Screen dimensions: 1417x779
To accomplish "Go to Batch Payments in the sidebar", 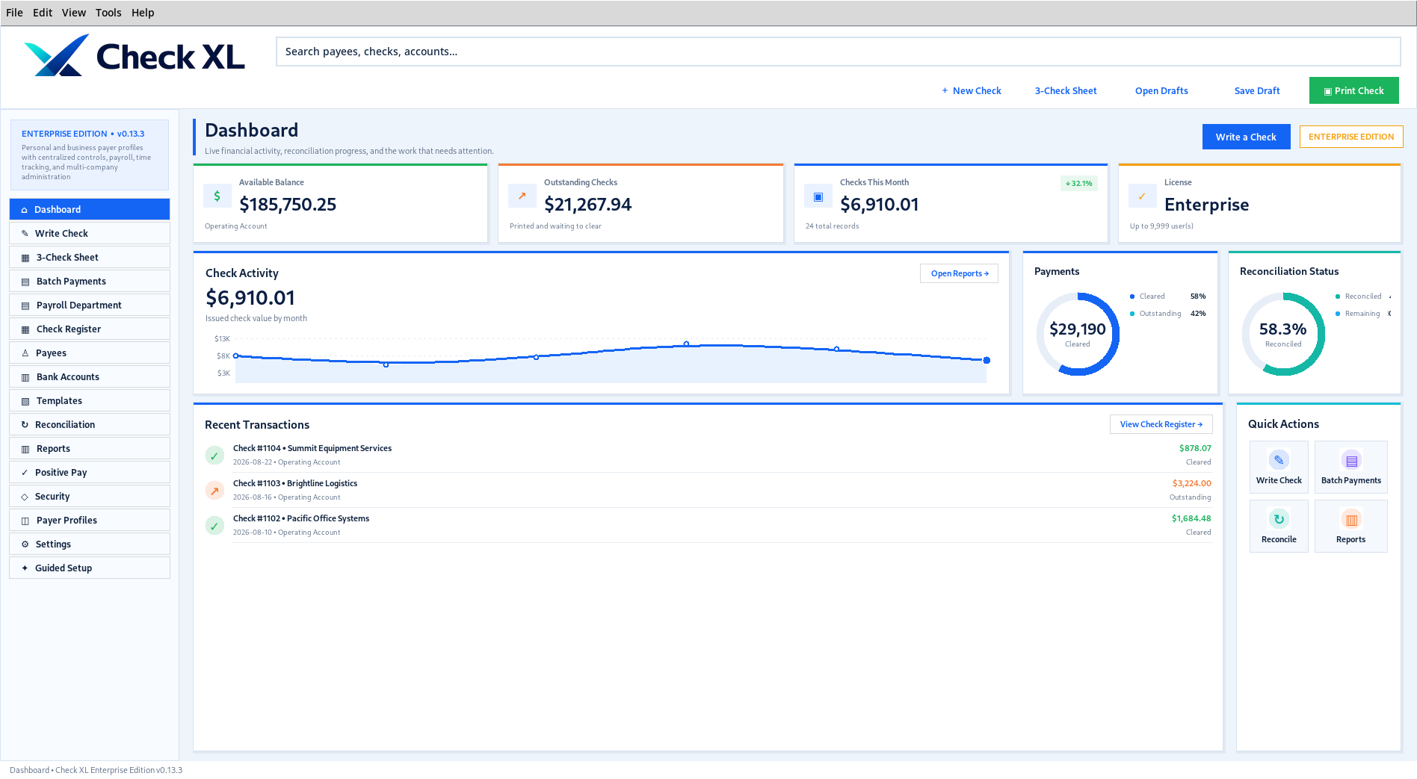I will pos(90,282).
